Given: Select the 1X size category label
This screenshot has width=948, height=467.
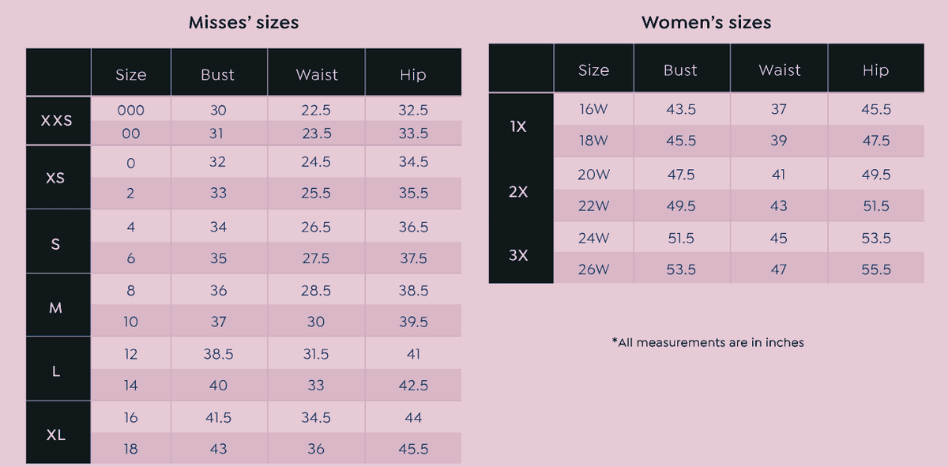Looking at the screenshot, I should [x=519, y=126].
